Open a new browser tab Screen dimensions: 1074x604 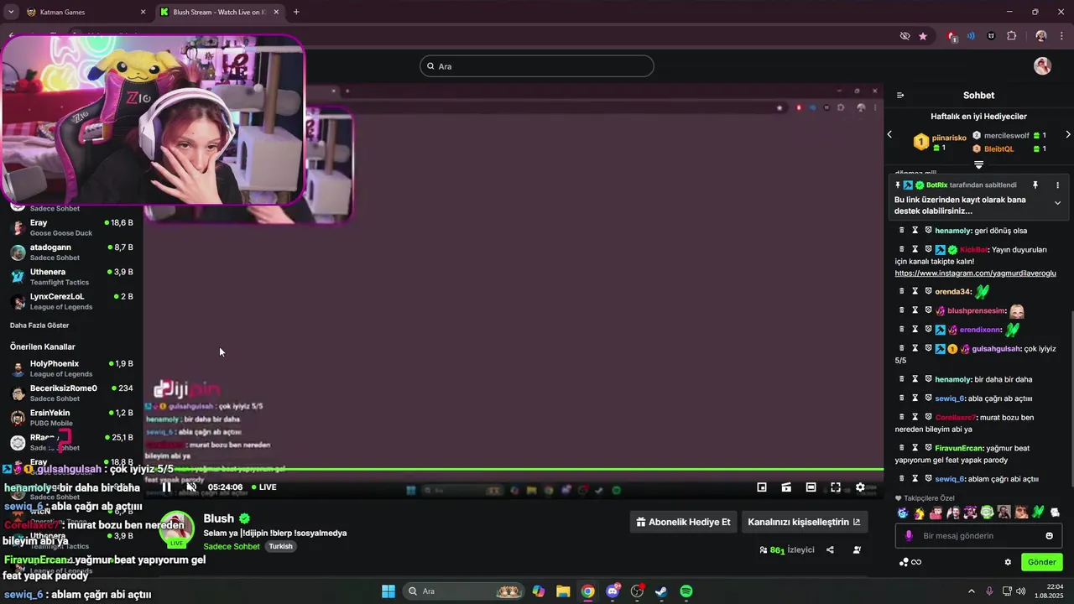point(296,12)
